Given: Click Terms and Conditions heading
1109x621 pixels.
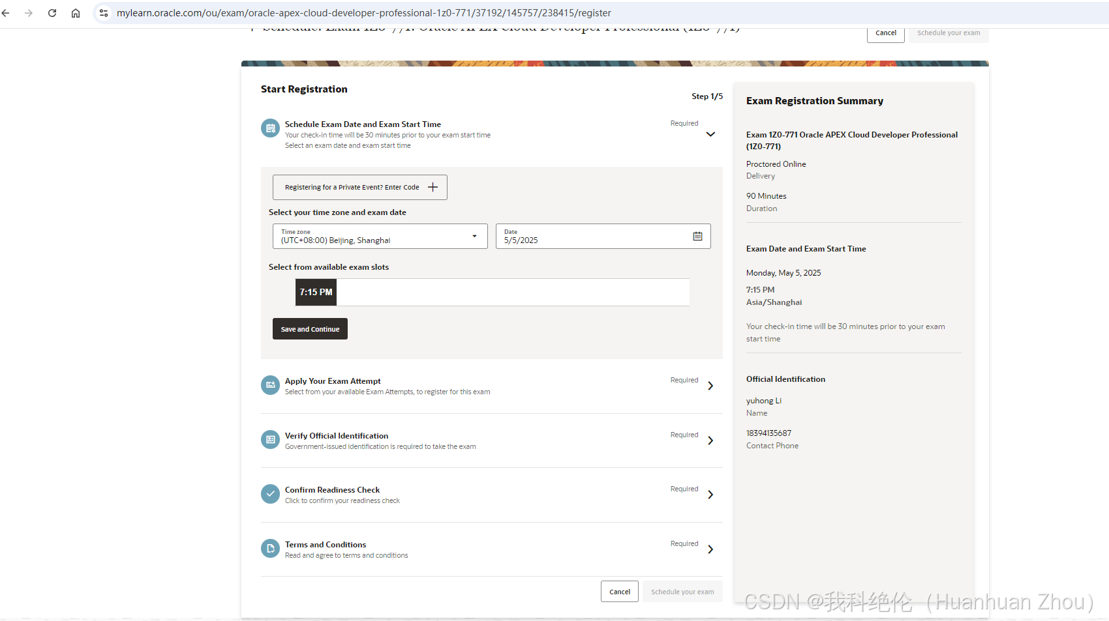Looking at the screenshot, I should coord(326,545).
